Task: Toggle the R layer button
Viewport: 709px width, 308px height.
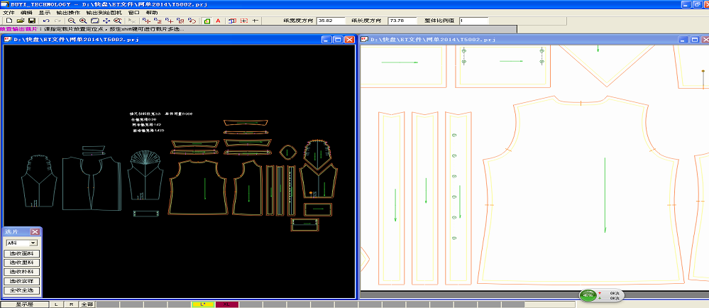Action: (x=71, y=304)
